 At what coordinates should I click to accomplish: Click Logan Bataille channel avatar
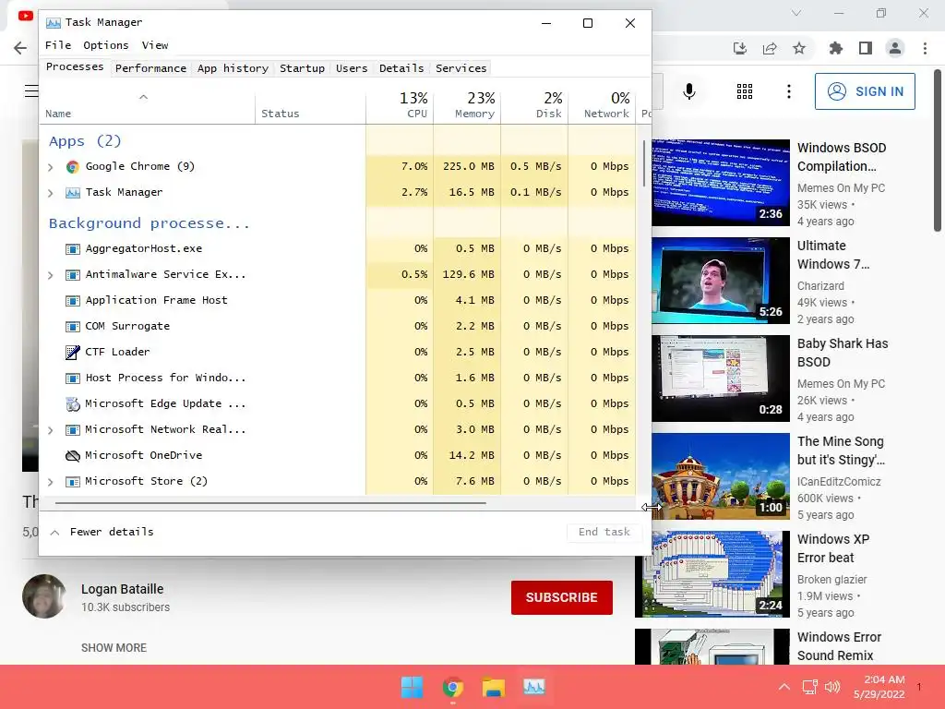tap(44, 597)
